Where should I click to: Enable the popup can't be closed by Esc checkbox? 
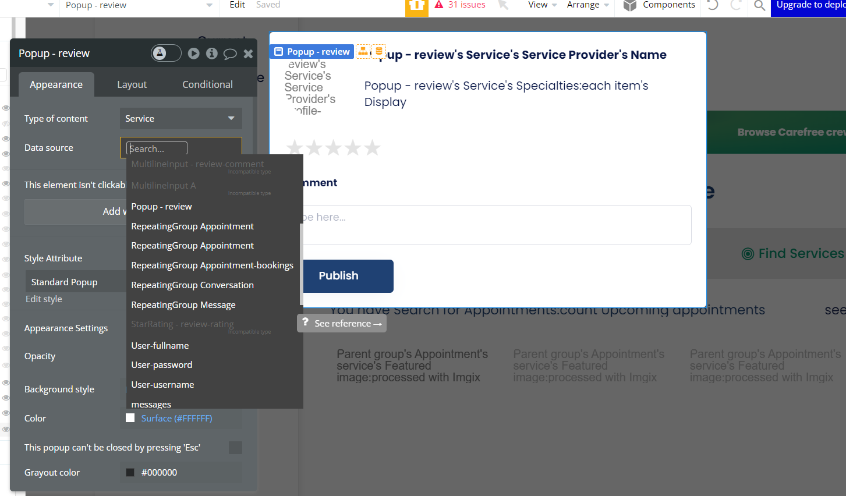[x=235, y=448]
